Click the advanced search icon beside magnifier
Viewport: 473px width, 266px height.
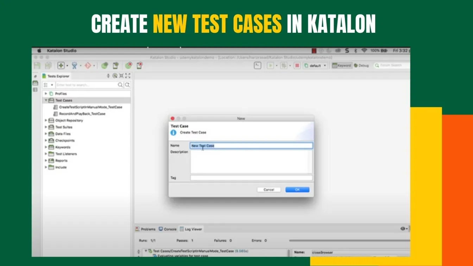point(127,85)
